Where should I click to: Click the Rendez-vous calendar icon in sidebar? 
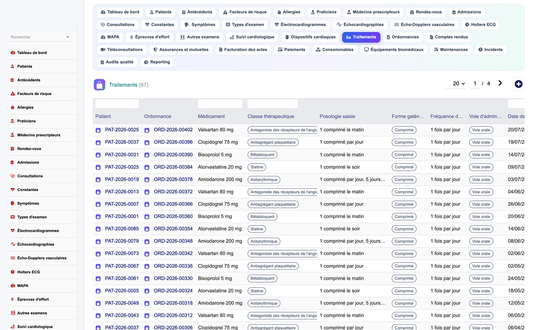[x=12, y=149]
